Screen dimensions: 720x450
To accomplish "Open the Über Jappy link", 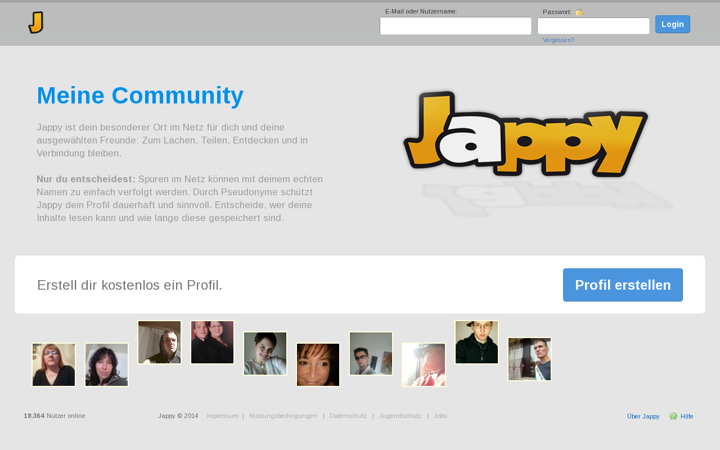I will point(643,416).
